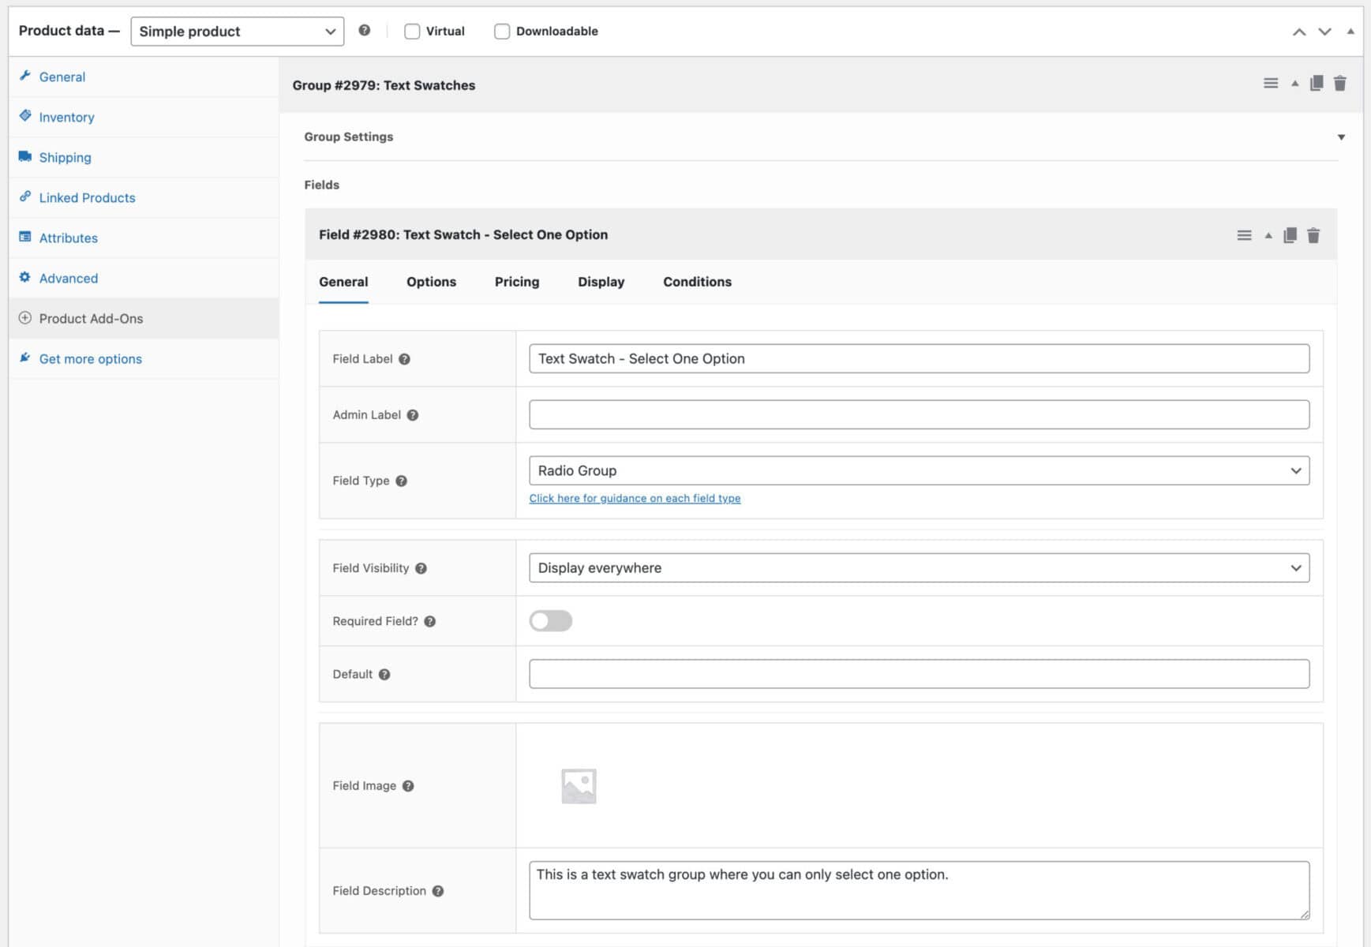Open the Field Visibility dropdown

point(918,567)
